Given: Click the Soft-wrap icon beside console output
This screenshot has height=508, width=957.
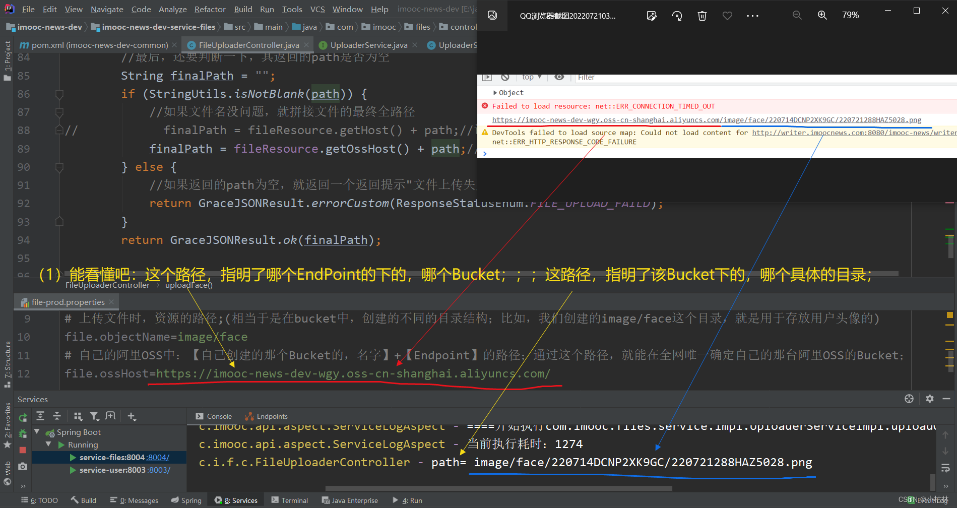Looking at the screenshot, I should (945, 468).
